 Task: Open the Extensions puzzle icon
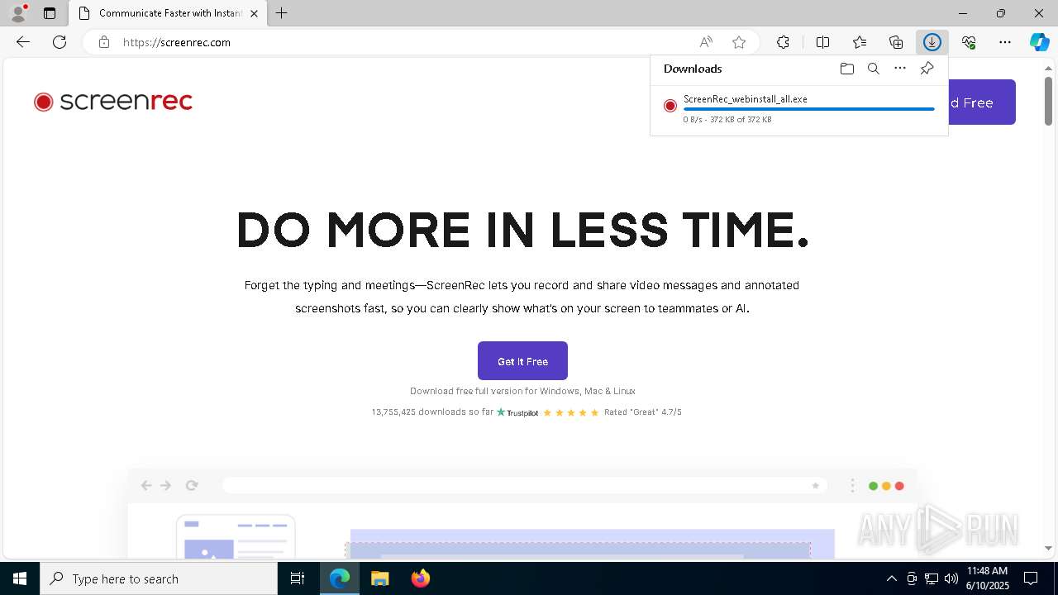tap(783, 42)
